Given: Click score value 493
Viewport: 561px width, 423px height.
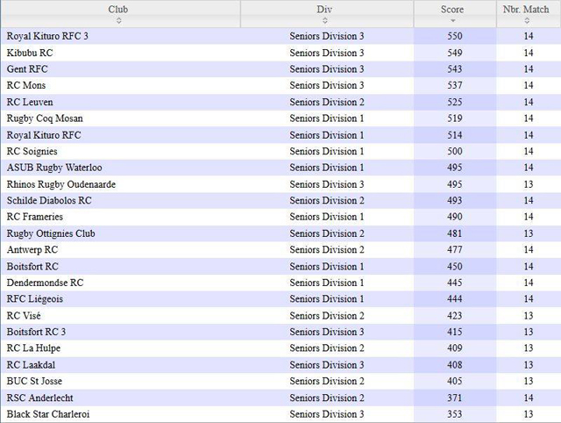Looking at the screenshot, I should click(455, 200).
